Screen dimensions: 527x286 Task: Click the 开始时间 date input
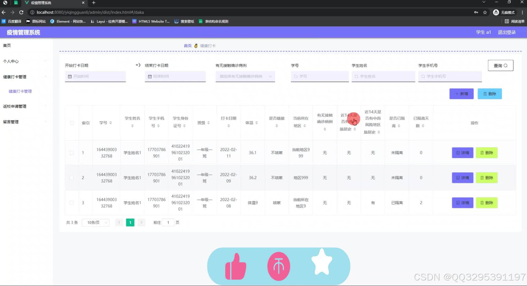pyautogui.click(x=95, y=76)
